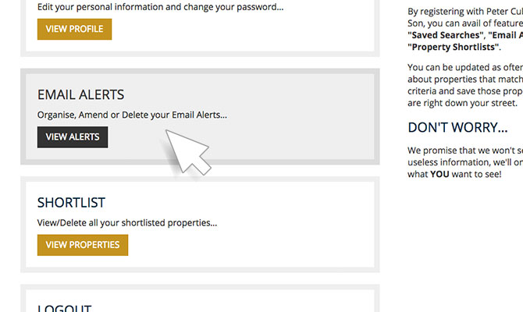Click the "You can be updated as often" paragraph

464,67
